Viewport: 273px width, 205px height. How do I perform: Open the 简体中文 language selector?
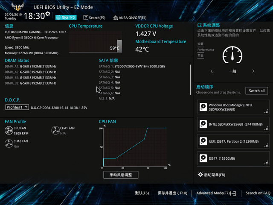(x=66, y=18)
